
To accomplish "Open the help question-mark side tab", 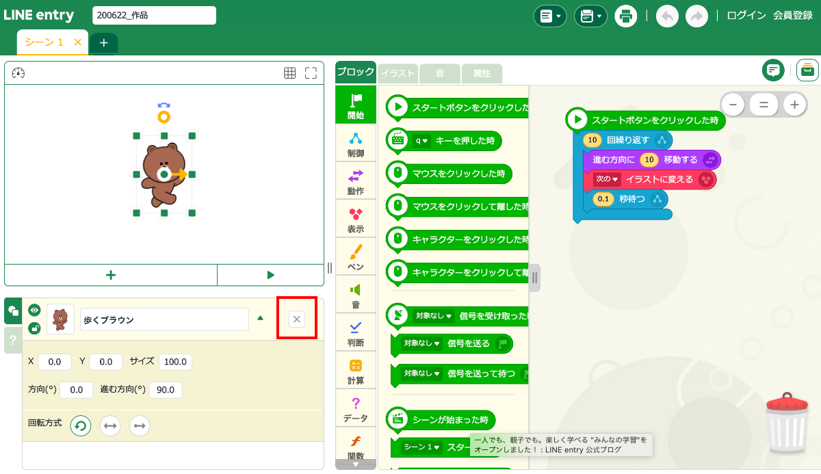I will tap(13, 339).
